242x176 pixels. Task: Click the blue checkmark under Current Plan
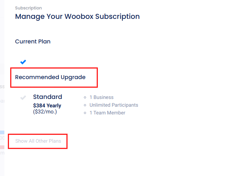pyautogui.click(x=23, y=62)
